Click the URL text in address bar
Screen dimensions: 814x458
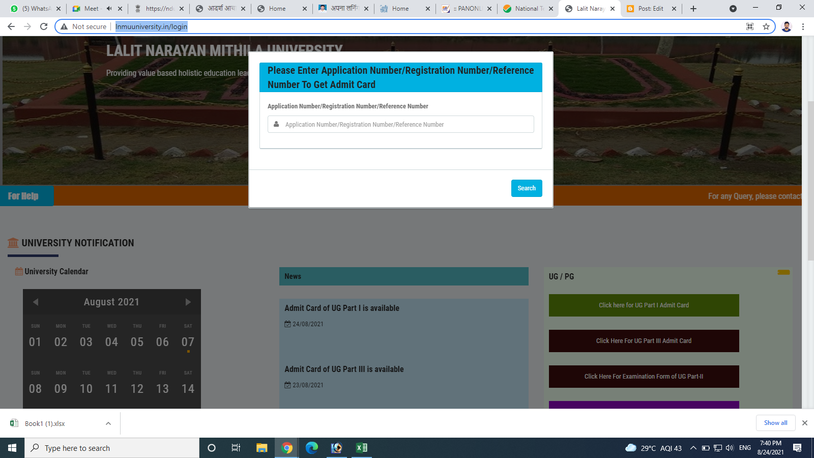point(152,26)
